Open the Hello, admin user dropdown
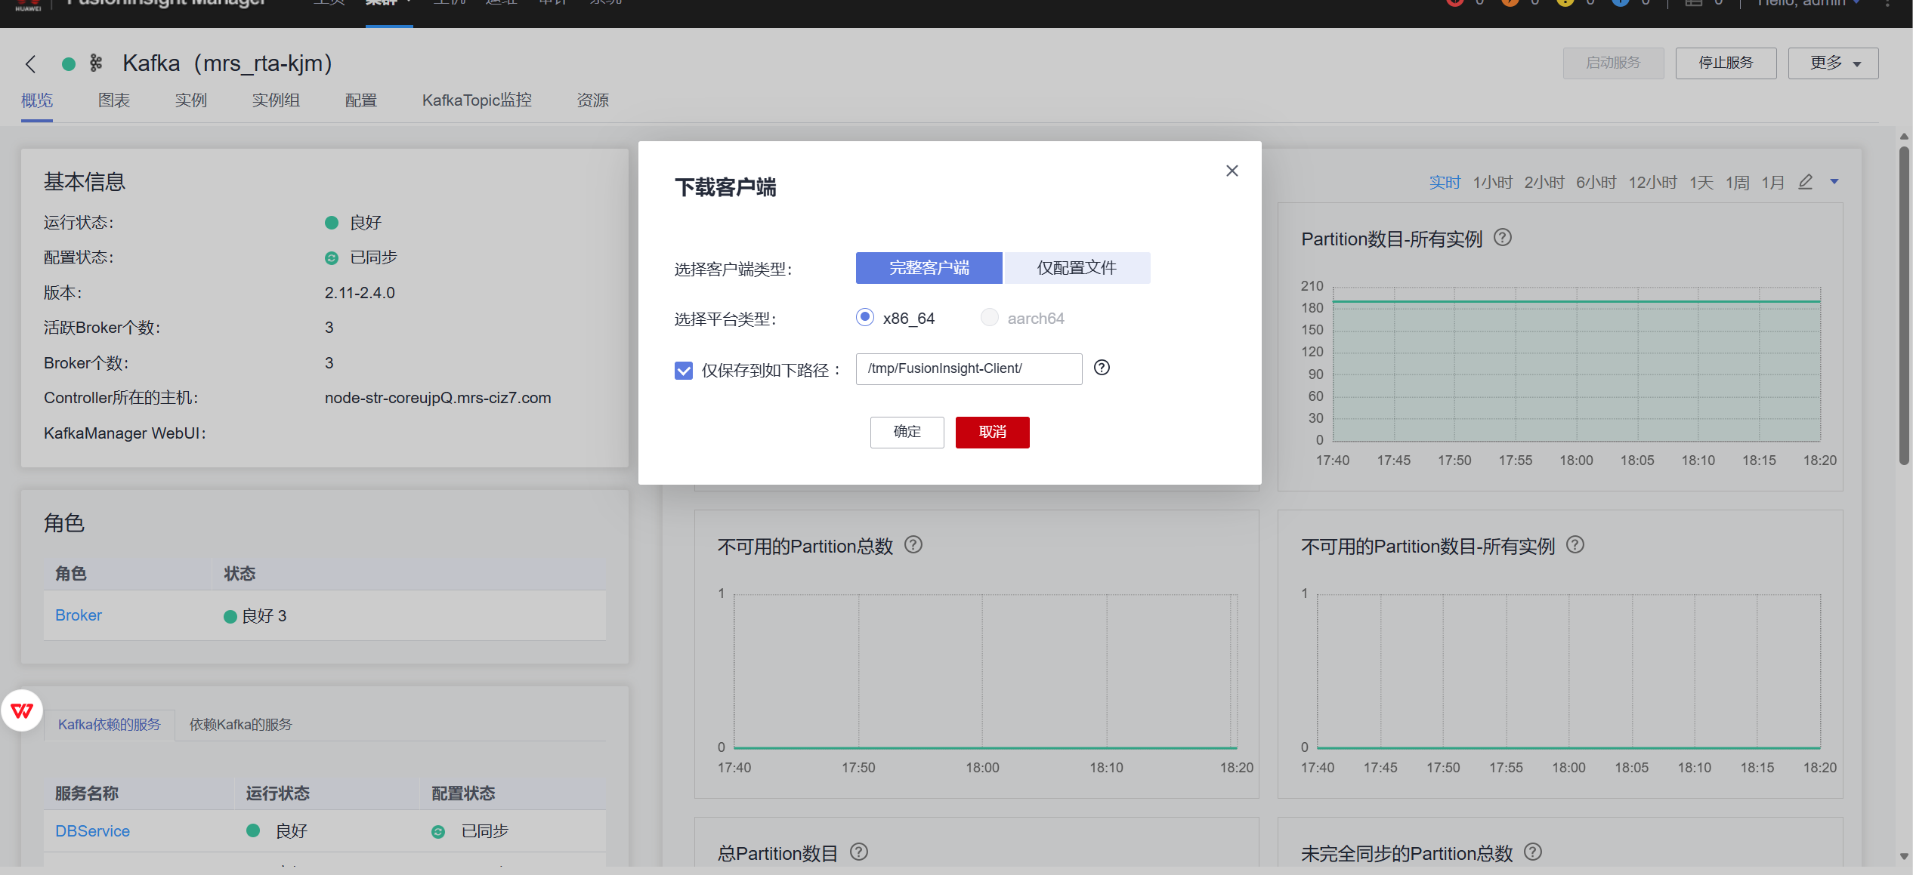The width and height of the screenshot is (1913, 875). click(x=1807, y=3)
